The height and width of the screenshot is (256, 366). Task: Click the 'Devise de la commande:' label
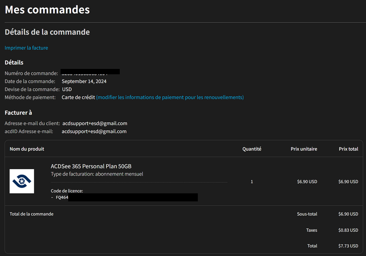tap(32, 89)
